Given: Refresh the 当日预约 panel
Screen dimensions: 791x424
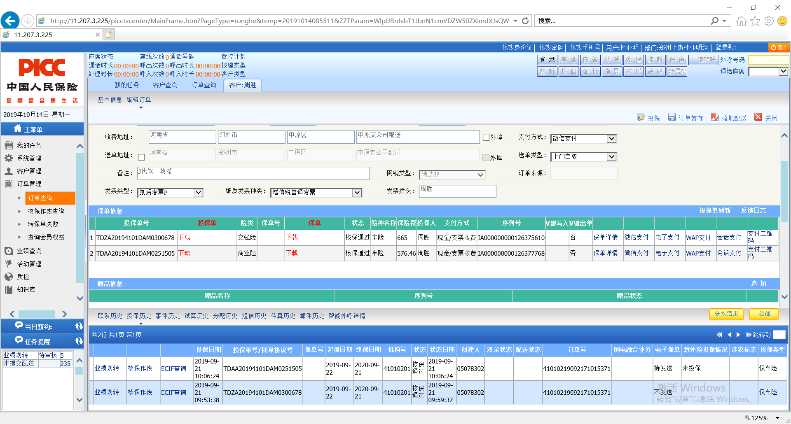Looking at the screenshot, I should [x=79, y=326].
